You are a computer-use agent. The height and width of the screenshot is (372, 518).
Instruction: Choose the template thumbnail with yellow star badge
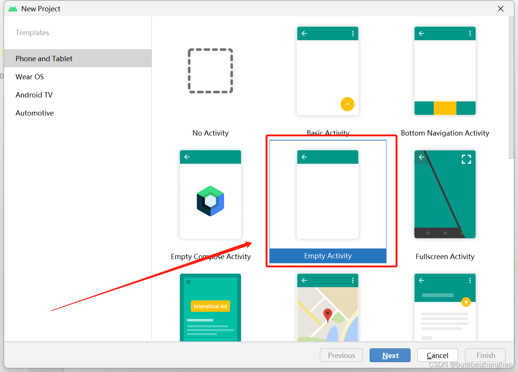click(x=445, y=307)
